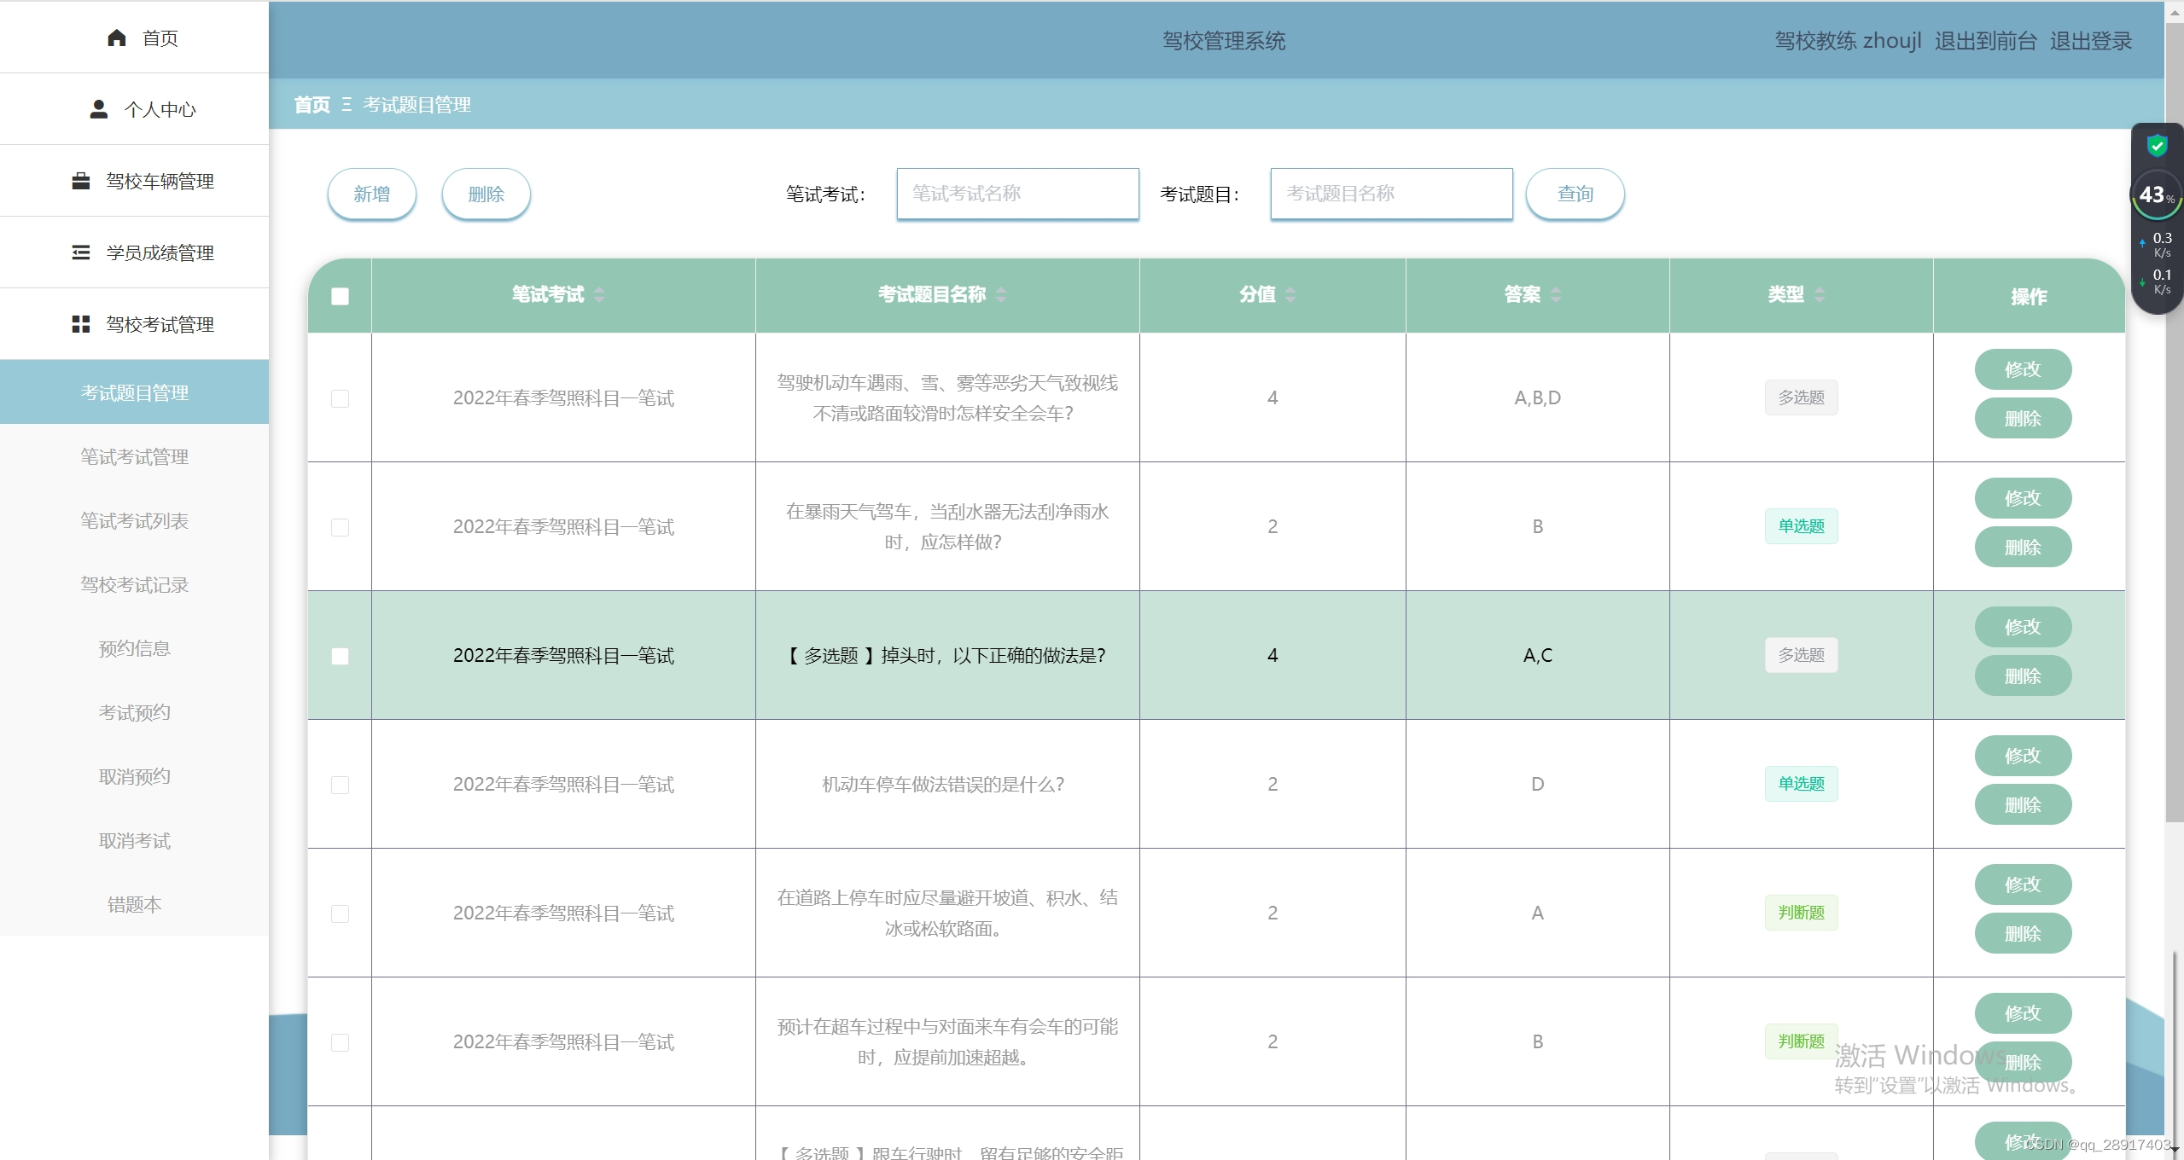The image size is (2184, 1160).
Task: Check the 预计在超车过程中 question row
Action: coord(340,1043)
